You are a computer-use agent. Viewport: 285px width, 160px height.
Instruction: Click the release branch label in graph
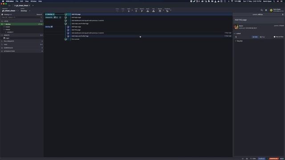coord(49,17)
